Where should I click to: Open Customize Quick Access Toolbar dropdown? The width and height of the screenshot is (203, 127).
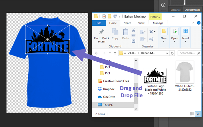[x=120, y=17]
